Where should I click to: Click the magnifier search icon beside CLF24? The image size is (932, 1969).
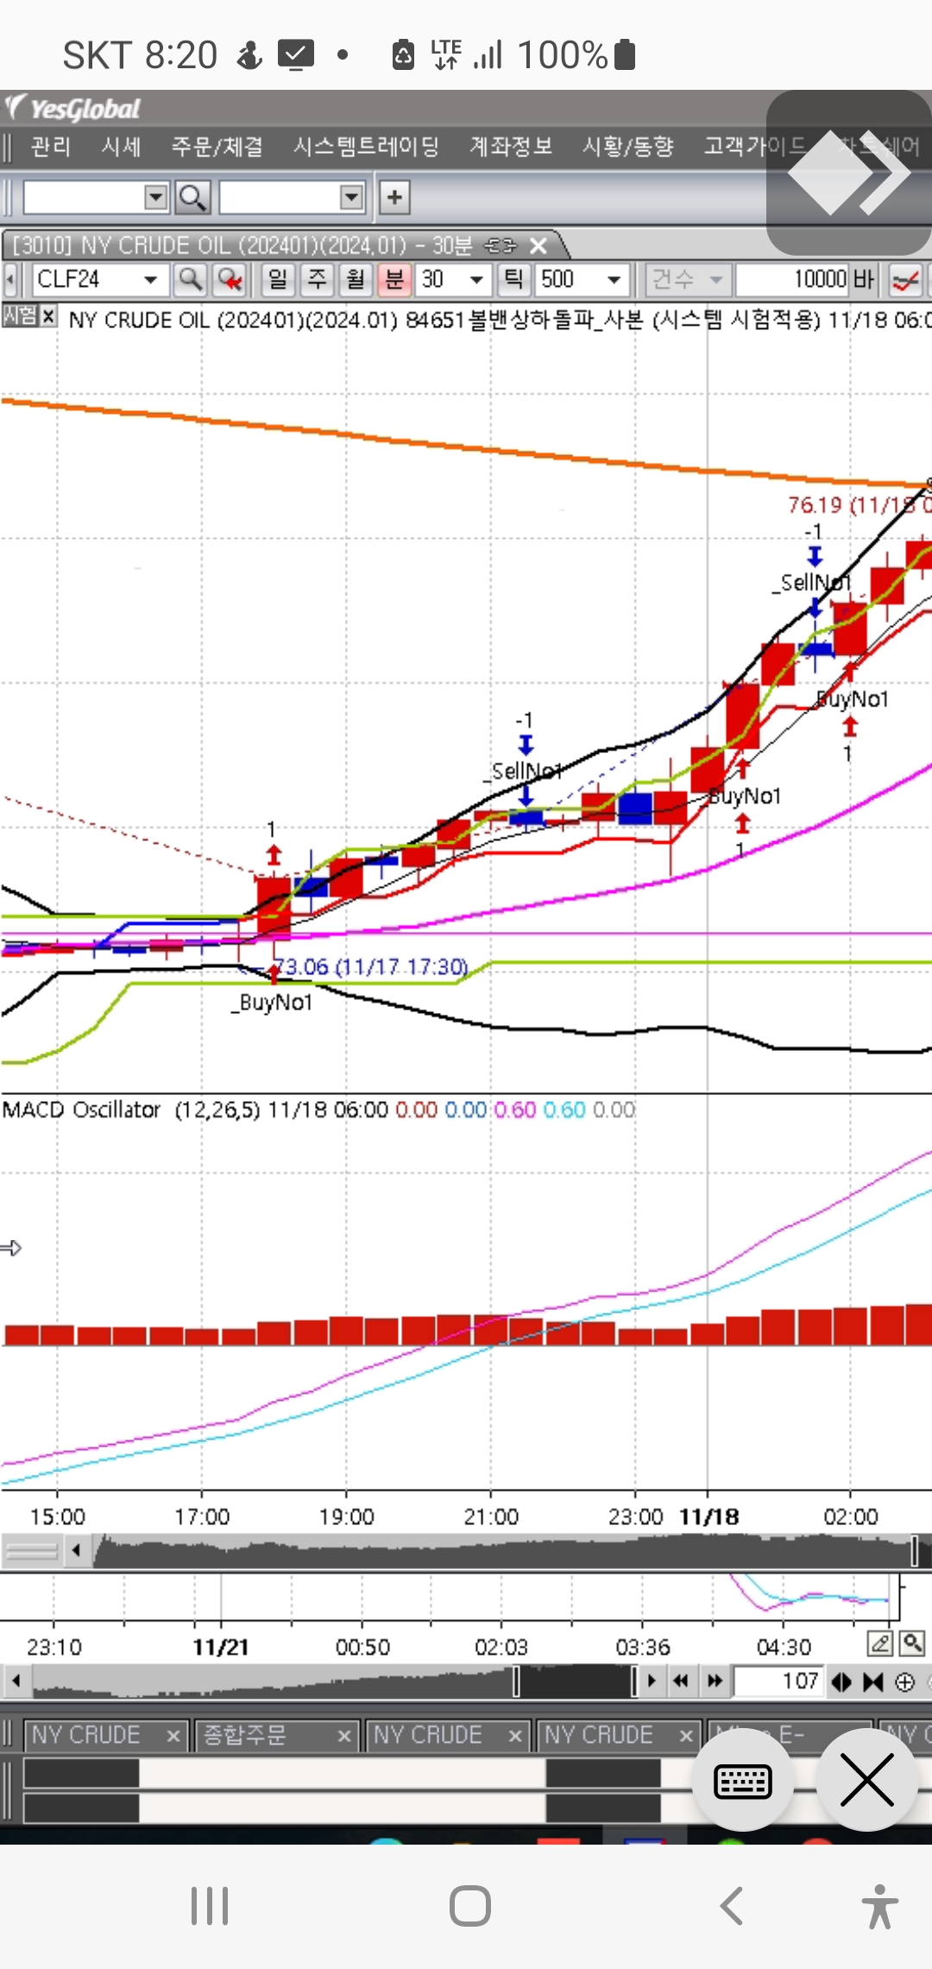tap(189, 280)
